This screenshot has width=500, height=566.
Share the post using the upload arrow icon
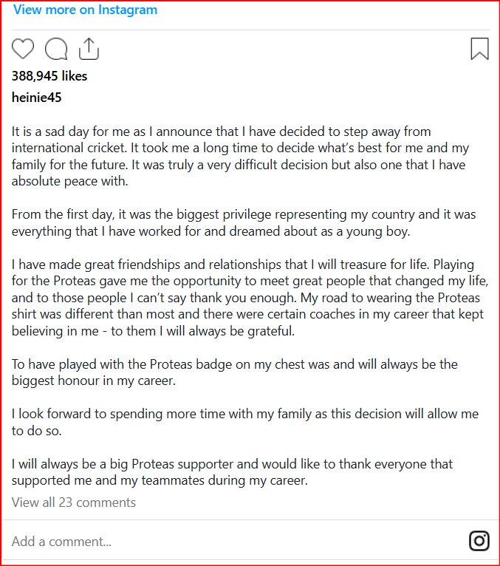[x=89, y=48]
